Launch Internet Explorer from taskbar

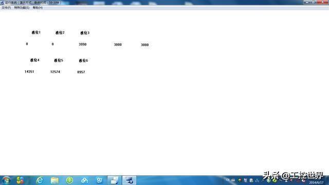coord(40,180)
